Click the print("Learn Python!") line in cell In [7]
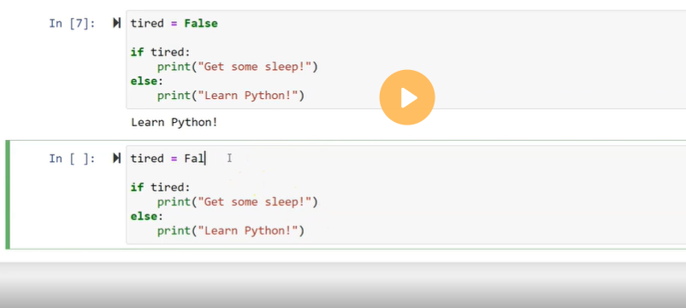 click(231, 96)
